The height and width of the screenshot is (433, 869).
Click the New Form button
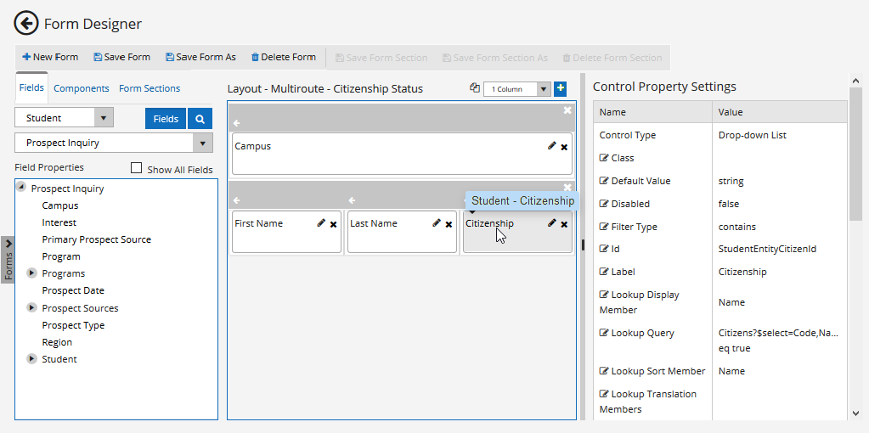click(x=50, y=58)
